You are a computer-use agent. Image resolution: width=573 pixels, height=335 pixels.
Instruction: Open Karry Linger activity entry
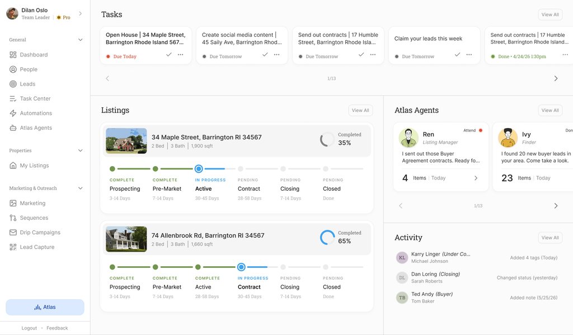[477, 258]
